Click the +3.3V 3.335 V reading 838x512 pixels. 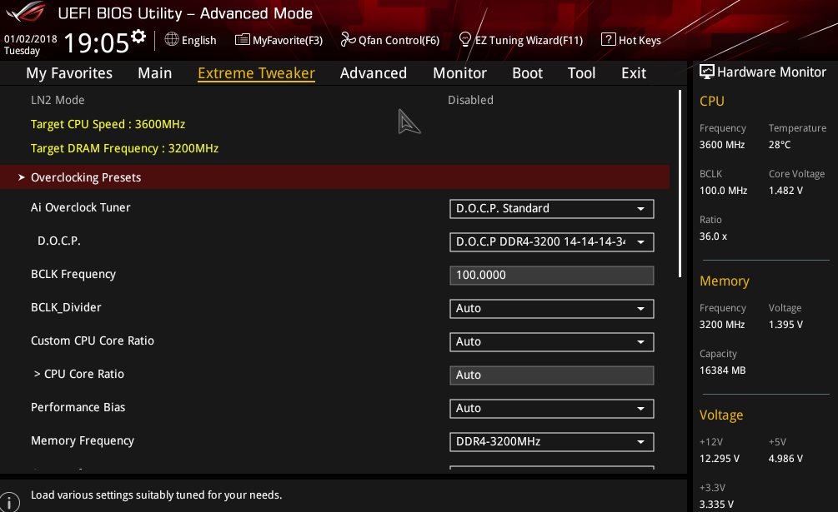(717, 504)
